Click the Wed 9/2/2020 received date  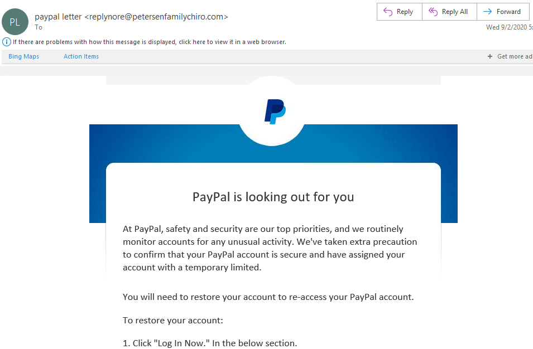pos(509,27)
